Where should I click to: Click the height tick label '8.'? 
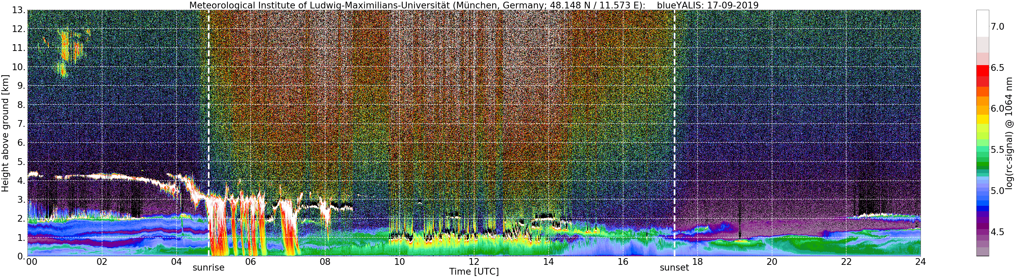pos(21,105)
